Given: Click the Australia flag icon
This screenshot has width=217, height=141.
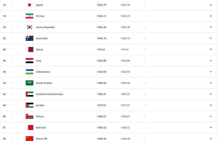Looking at the screenshot, I should [30, 38].
